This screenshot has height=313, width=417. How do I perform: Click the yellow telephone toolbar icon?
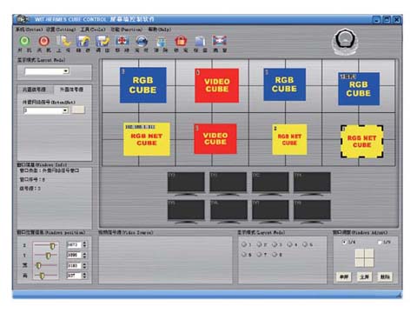(64, 41)
